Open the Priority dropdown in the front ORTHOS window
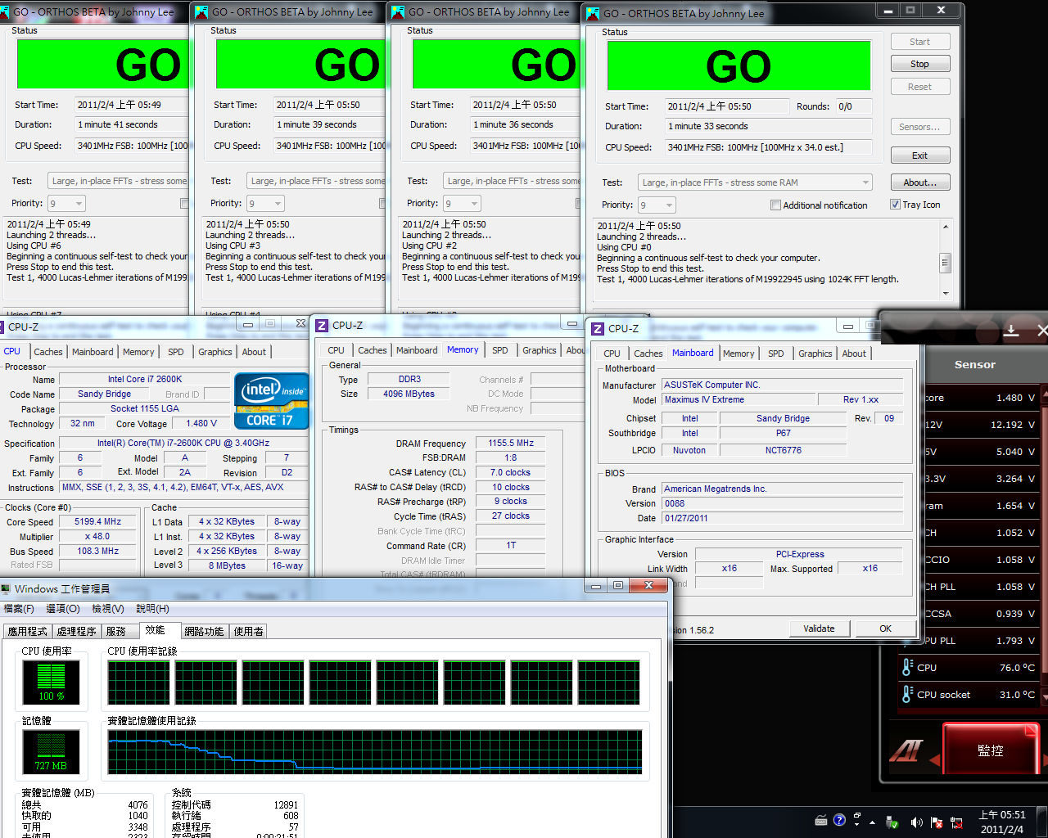This screenshot has width=1048, height=838. click(x=657, y=205)
